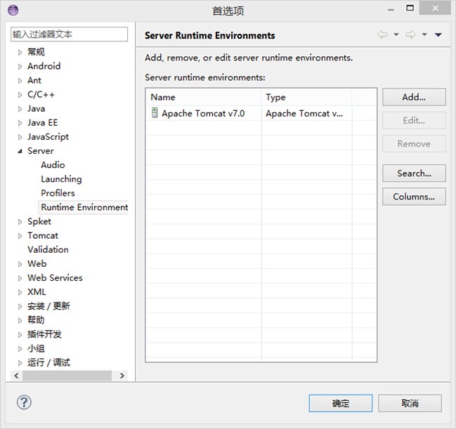Open the preferences page view menu arrow
Viewport: 456px width, 429px height.
pos(438,35)
